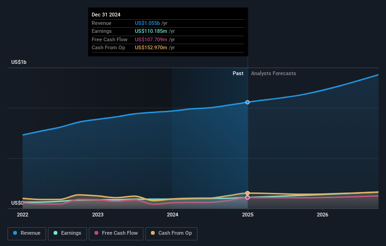Select the 2022 x-axis label
The width and height of the screenshot is (386, 246).
(x=23, y=215)
